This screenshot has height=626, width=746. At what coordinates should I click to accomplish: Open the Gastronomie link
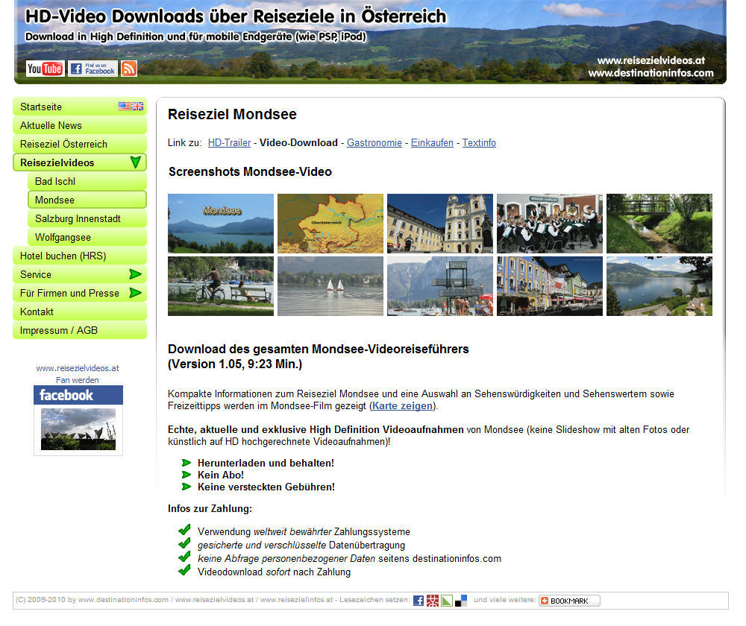pyautogui.click(x=374, y=142)
